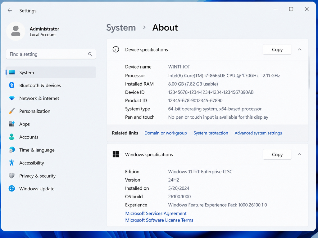This screenshot has height=238, width=318.
Task: Open Advanced system settings link
Action: [258, 133]
